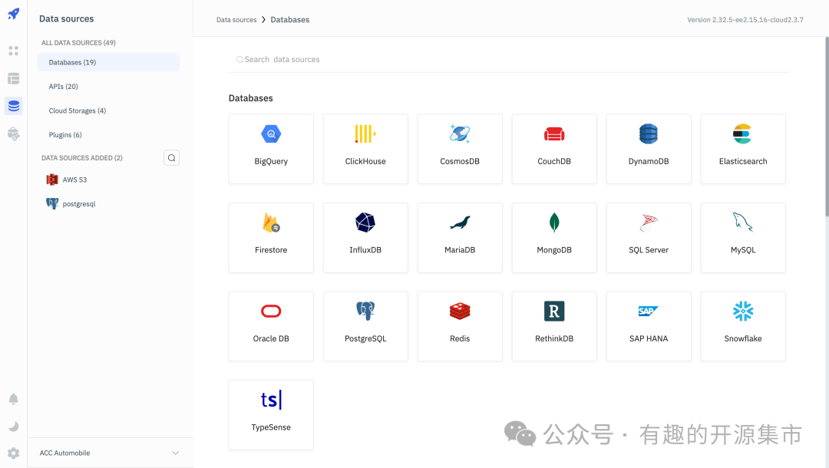
Task: Select the Snowflake database card
Action: [743, 326]
